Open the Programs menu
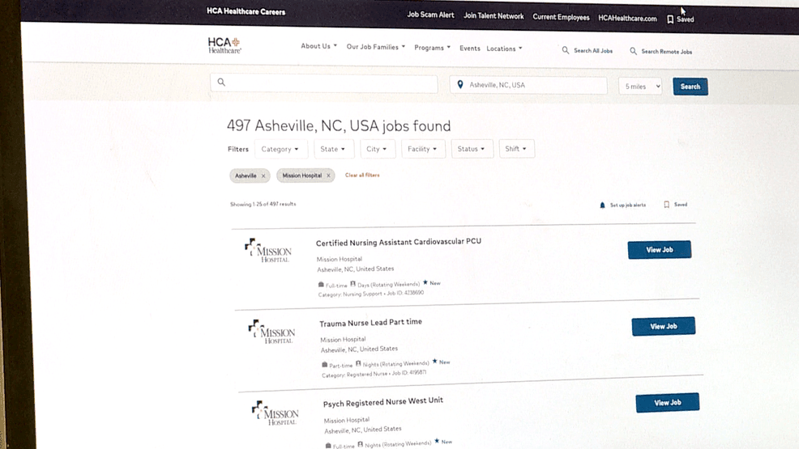Image resolution: width=799 pixels, height=449 pixels. (x=433, y=48)
